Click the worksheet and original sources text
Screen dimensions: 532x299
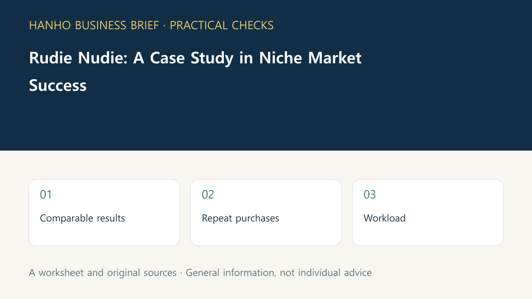click(103, 272)
